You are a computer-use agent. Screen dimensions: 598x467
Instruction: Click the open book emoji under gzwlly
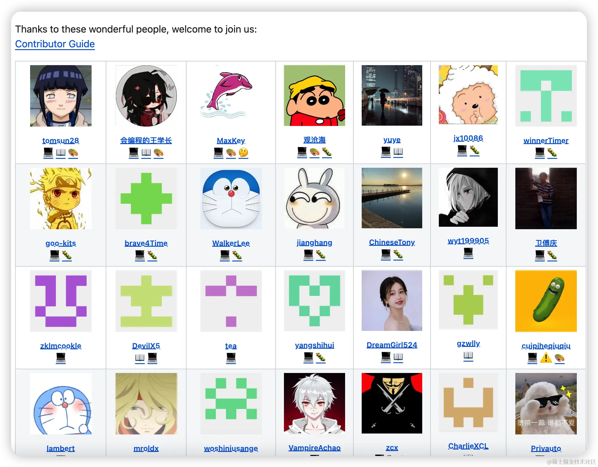pyautogui.click(x=468, y=355)
